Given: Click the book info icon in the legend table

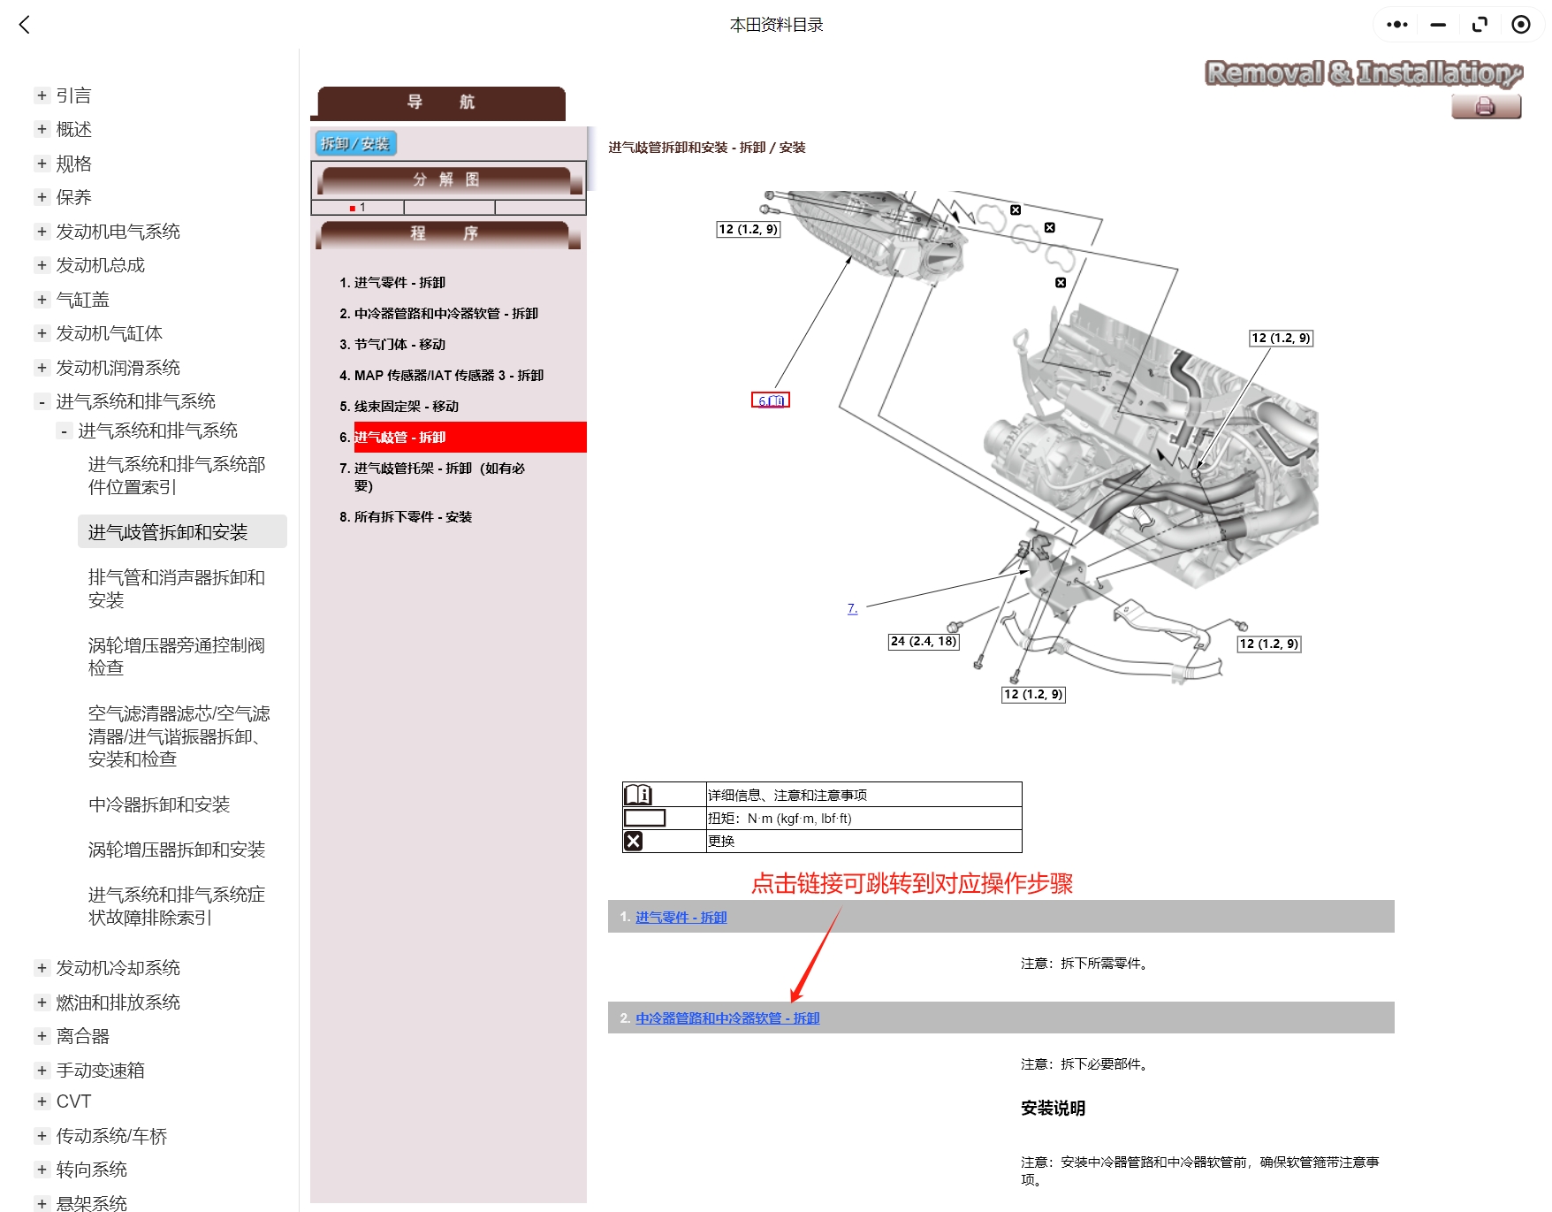Looking at the screenshot, I should point(640,793).
